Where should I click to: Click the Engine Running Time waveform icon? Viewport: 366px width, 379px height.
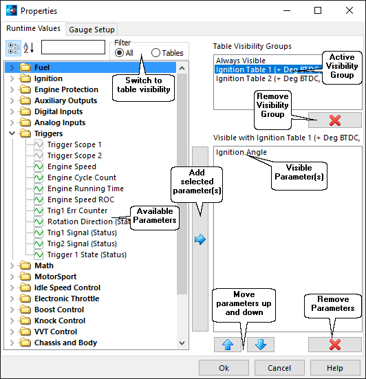[39, 188]
